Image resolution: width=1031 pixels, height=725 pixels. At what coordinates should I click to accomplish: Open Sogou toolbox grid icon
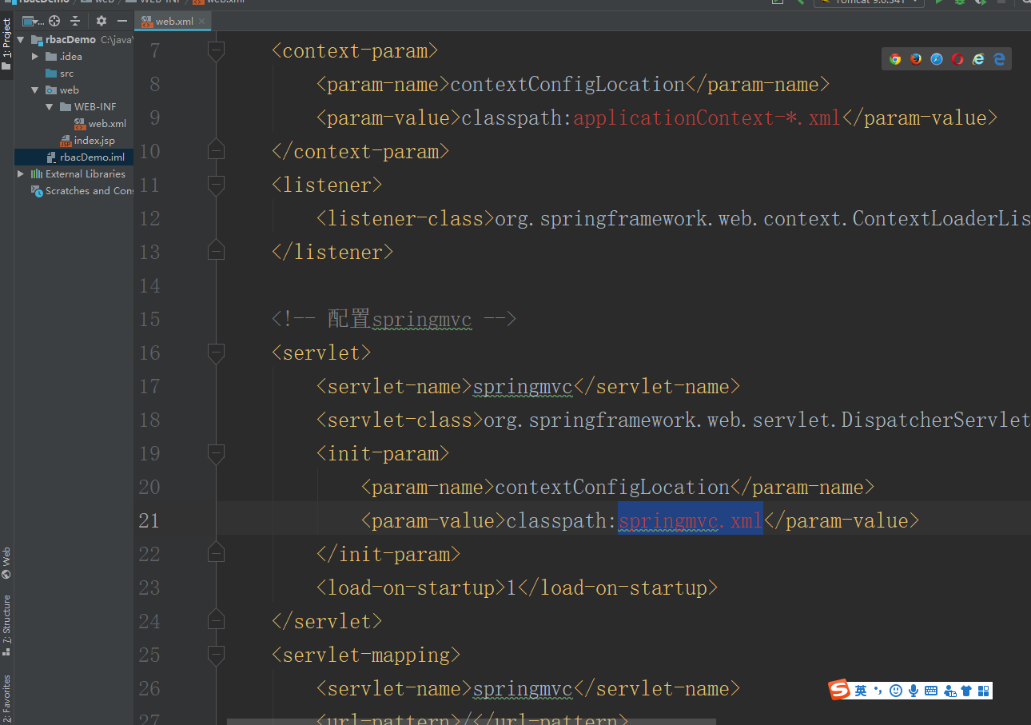click(984, 691)
